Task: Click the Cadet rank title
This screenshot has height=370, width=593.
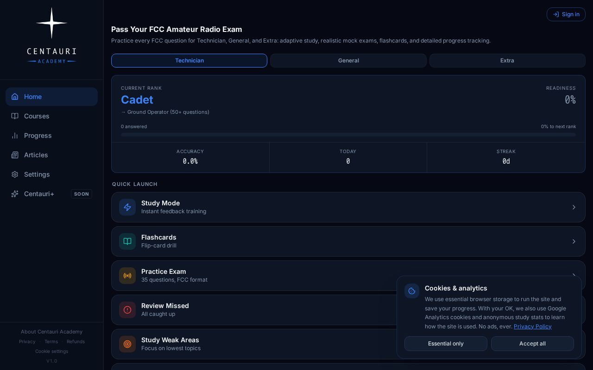Action: [137, 100]
